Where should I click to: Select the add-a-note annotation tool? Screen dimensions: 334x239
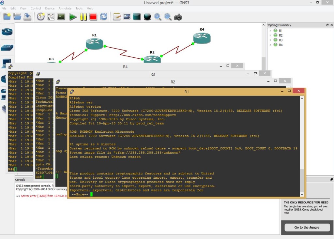(x=116, y=16)
